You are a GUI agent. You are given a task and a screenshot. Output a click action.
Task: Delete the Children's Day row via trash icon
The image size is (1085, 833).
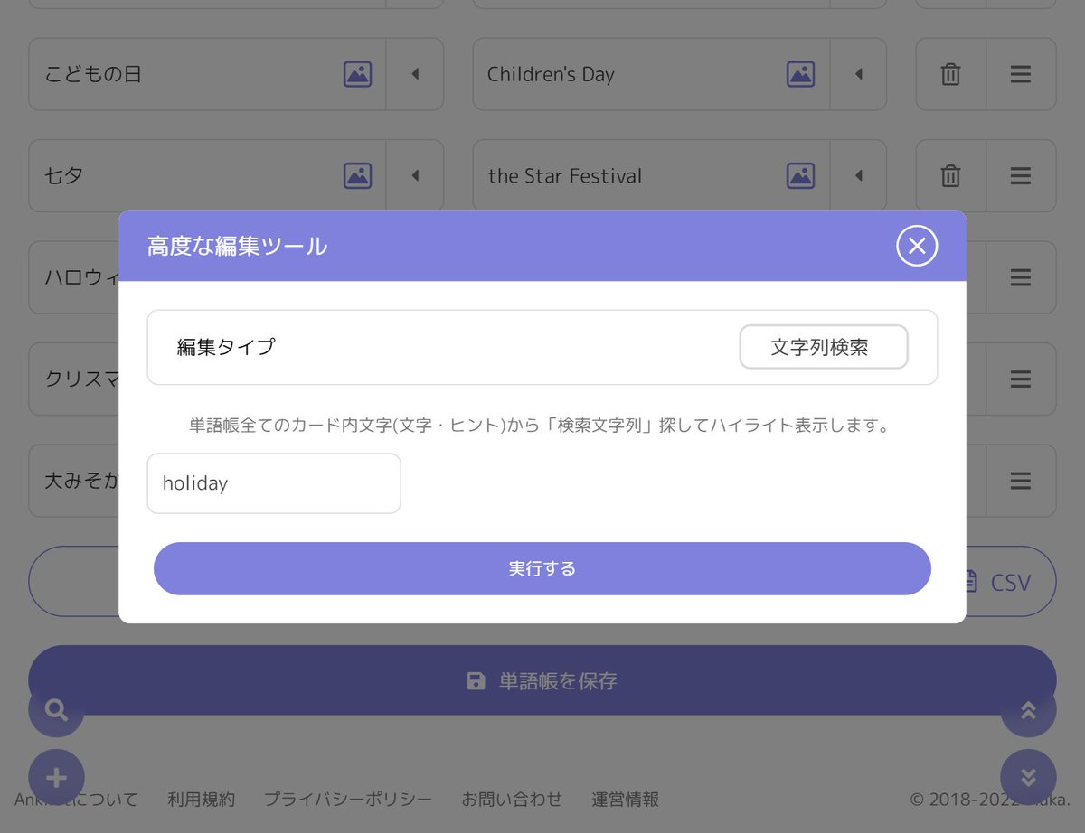coord(949,74)
